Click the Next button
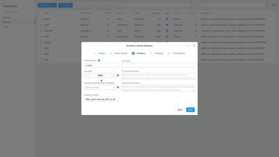The image size is (279, 157). click(x=191, y=110)
